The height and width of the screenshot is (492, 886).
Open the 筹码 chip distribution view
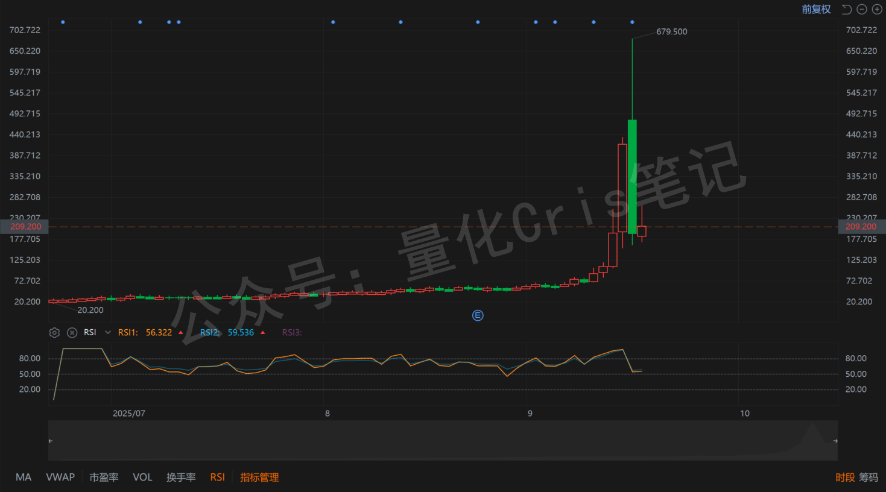click(869, 477)
